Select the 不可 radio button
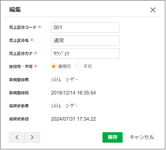The height and width of the screenshot is (150, 166). pyautogui.click(x=79, y=66)
